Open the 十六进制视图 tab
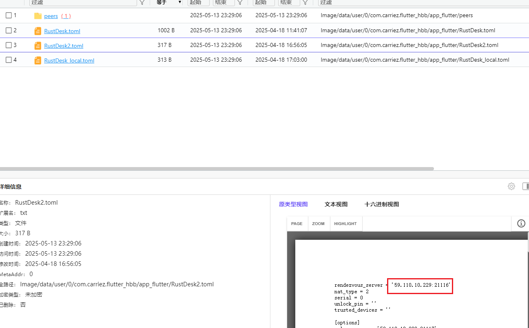The height and width of the screenshot is (328, 529). (x=382, y=204)
